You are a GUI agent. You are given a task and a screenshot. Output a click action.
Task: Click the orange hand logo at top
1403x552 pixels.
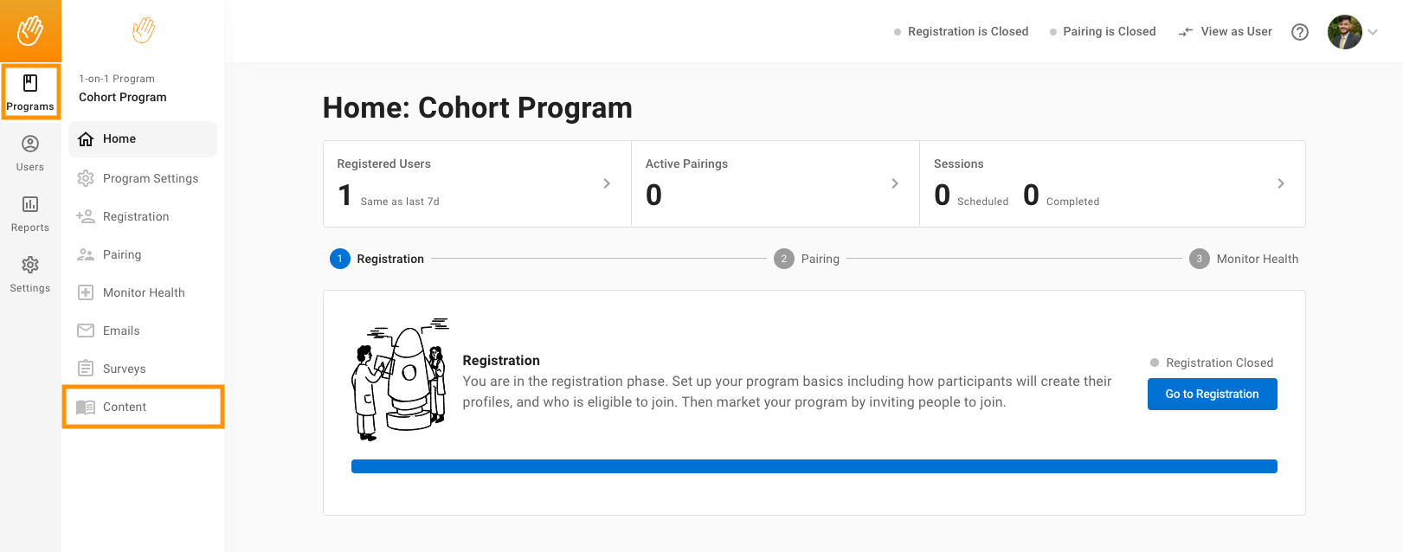coord(30,31)
